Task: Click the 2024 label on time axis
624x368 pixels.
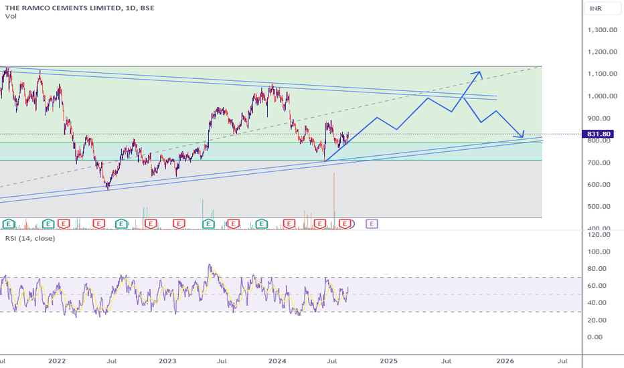Action: click(x=277, y=361)
